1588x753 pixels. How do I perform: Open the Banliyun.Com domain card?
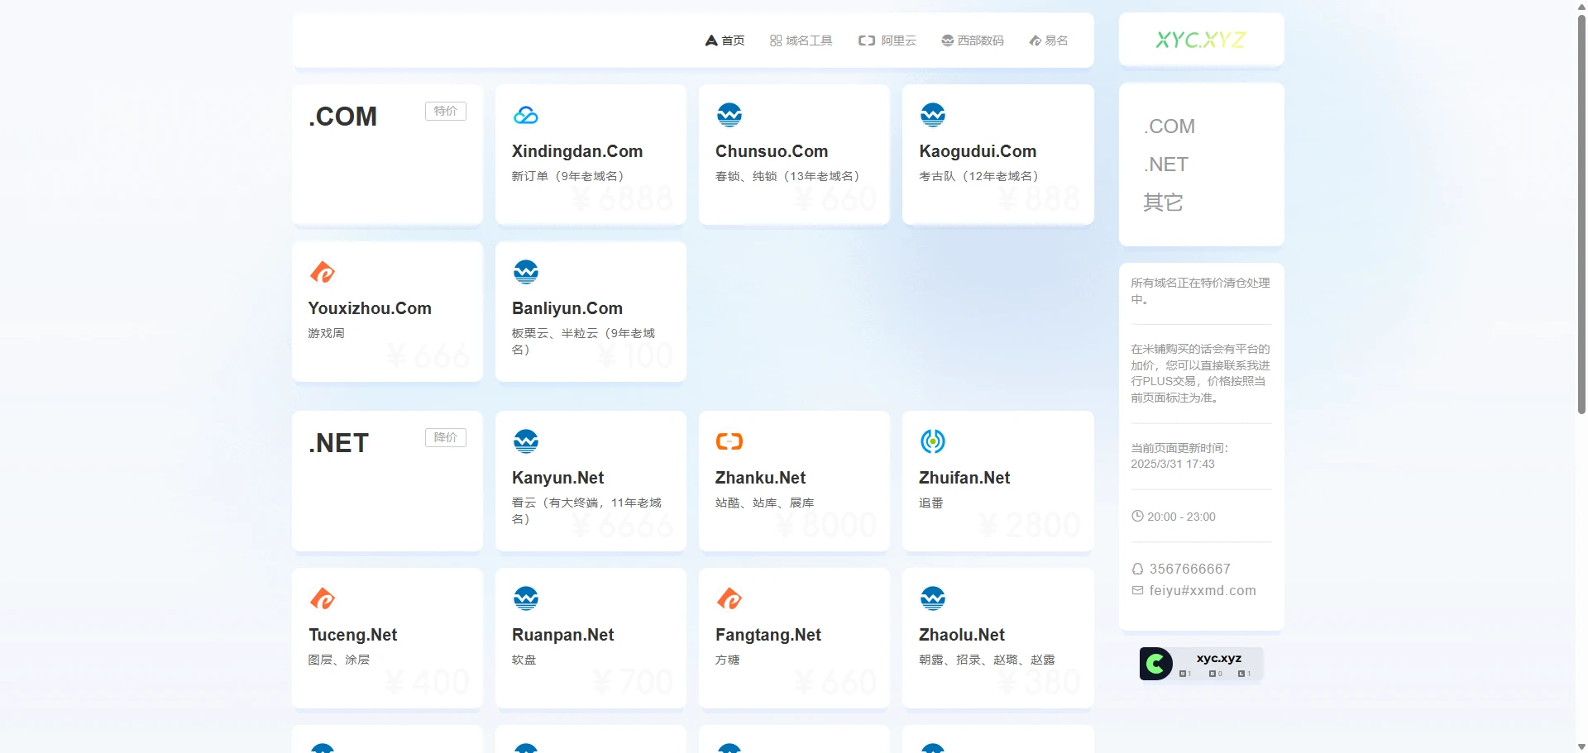pos(591,312)
